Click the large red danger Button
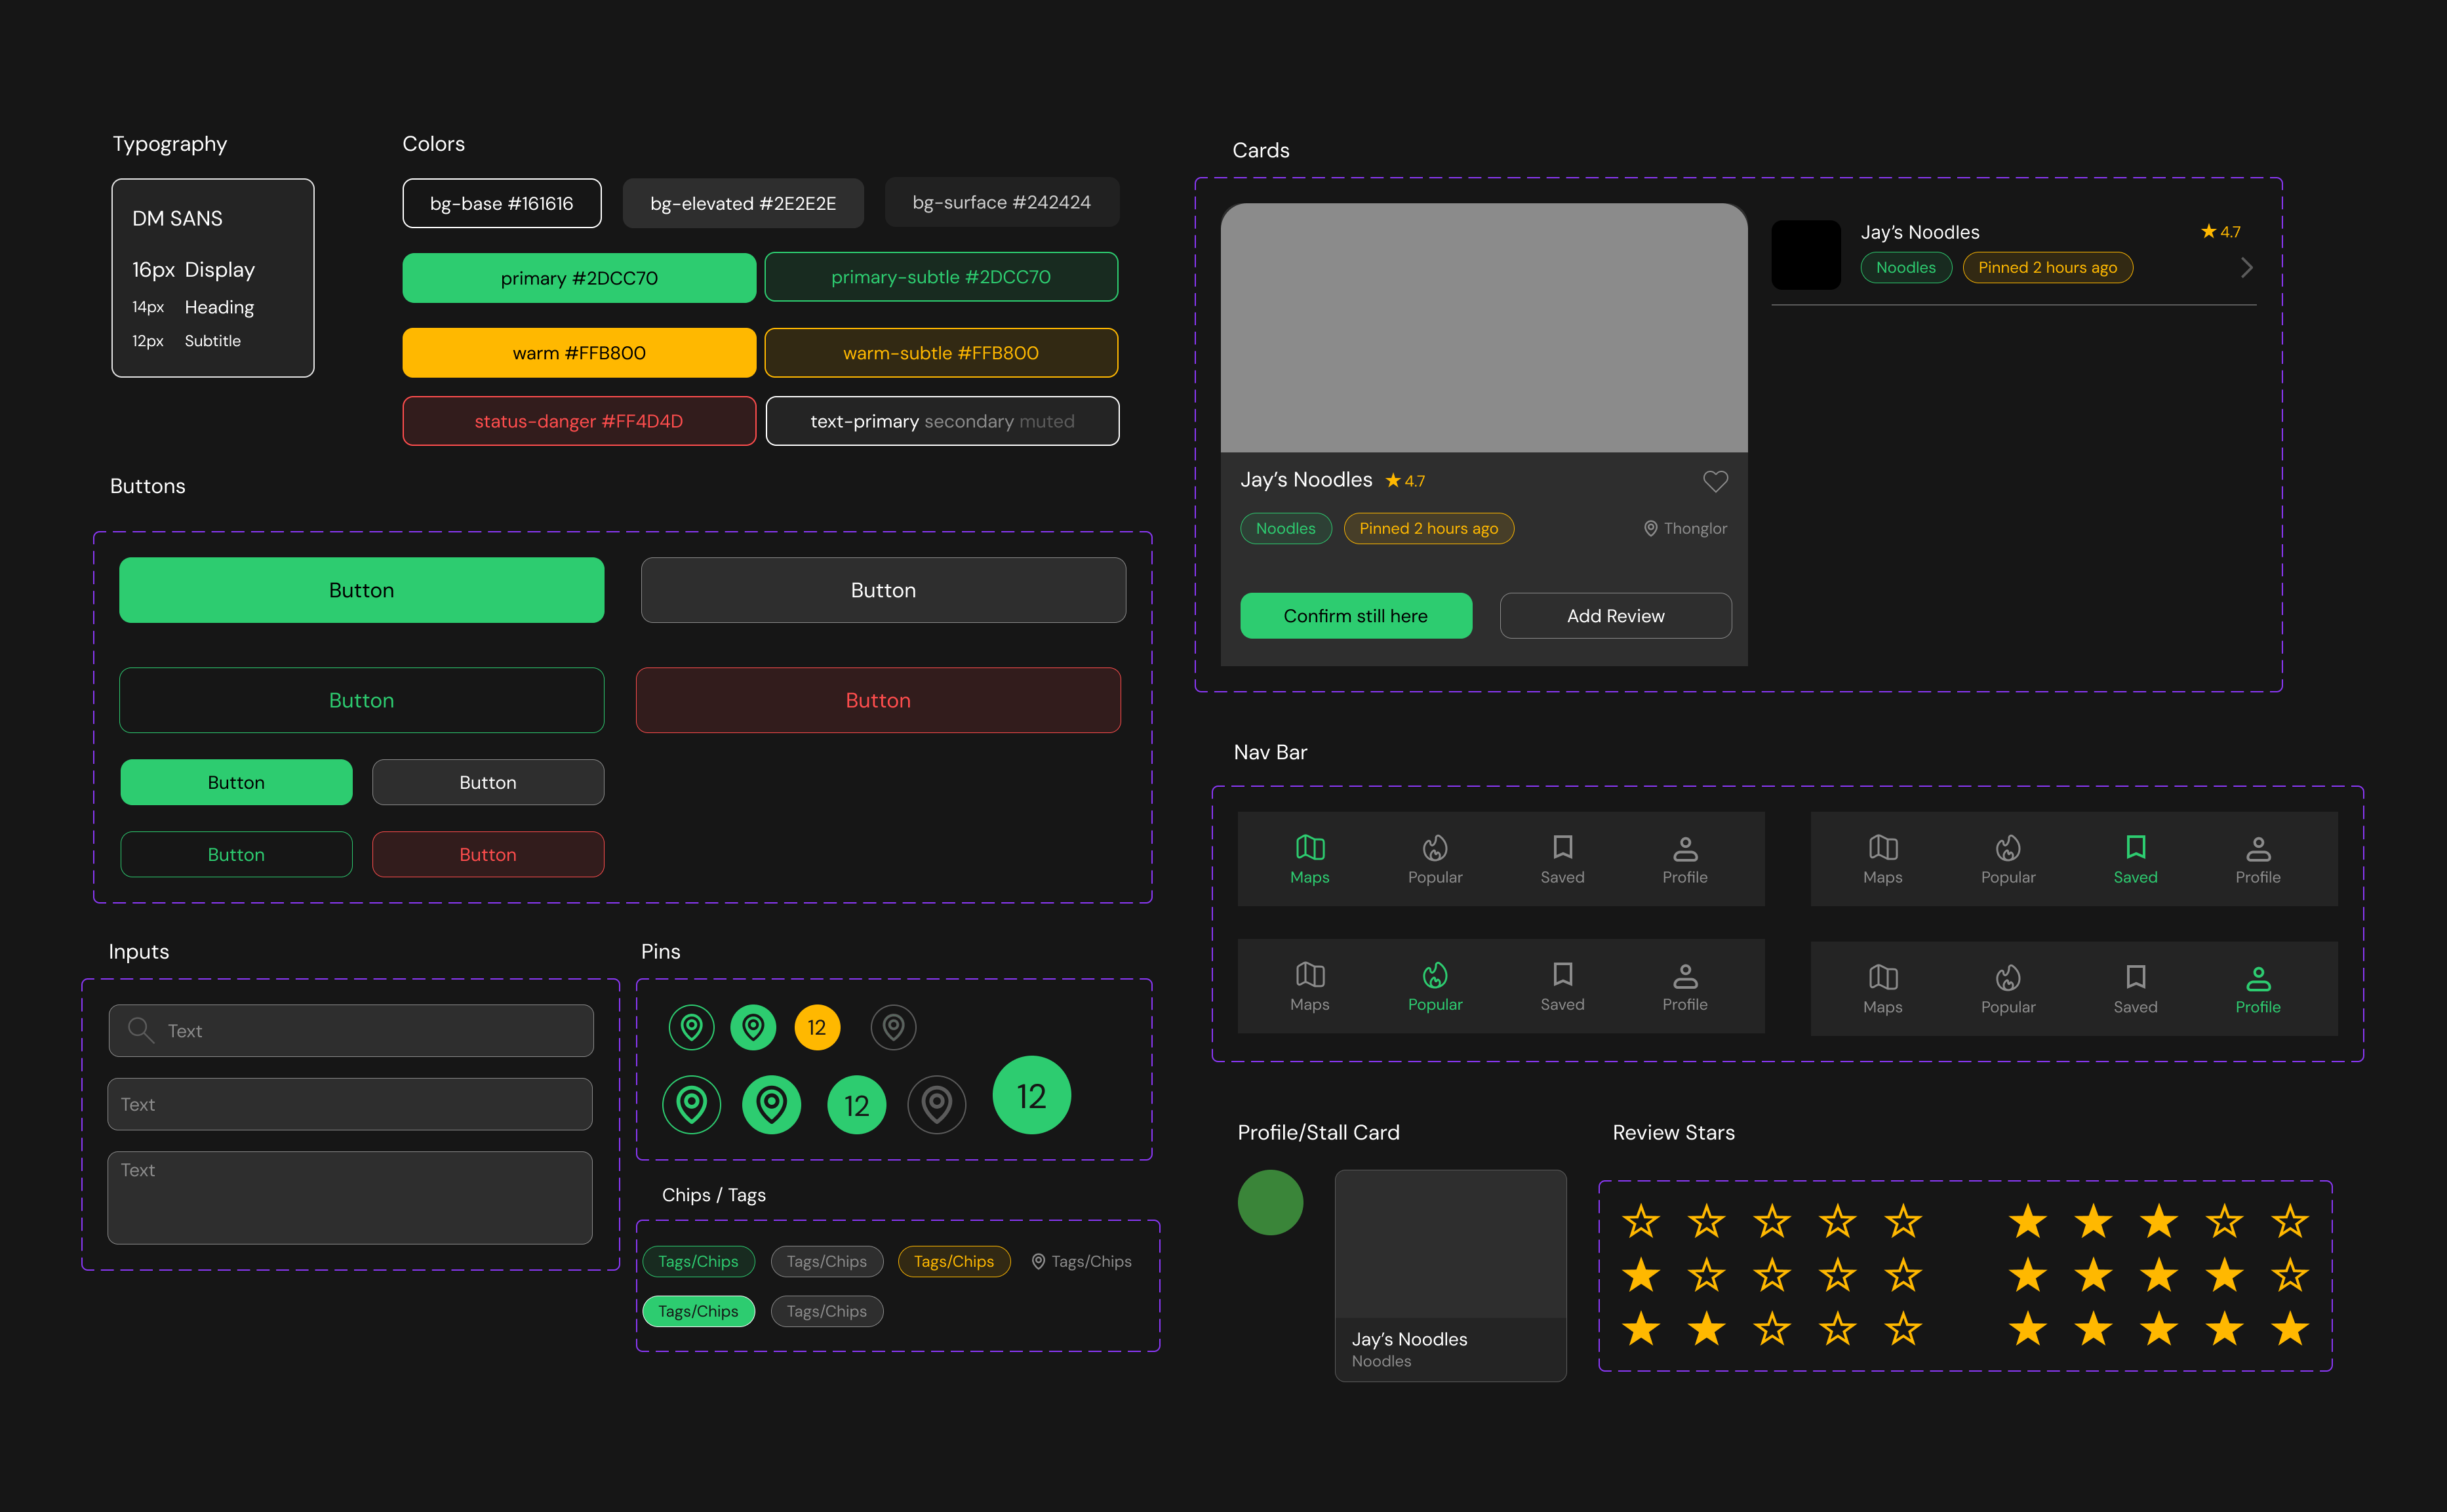2447x1512 pixels. point(878,700)
